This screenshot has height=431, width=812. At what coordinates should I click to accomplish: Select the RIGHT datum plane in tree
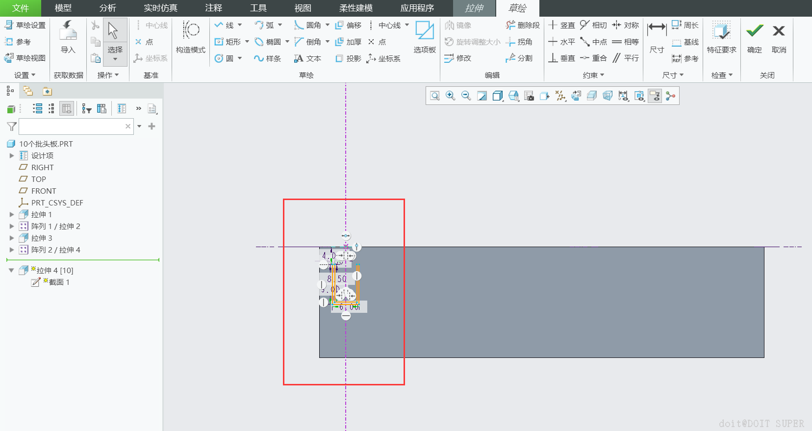pyautogui.click(x=42, y=167)
